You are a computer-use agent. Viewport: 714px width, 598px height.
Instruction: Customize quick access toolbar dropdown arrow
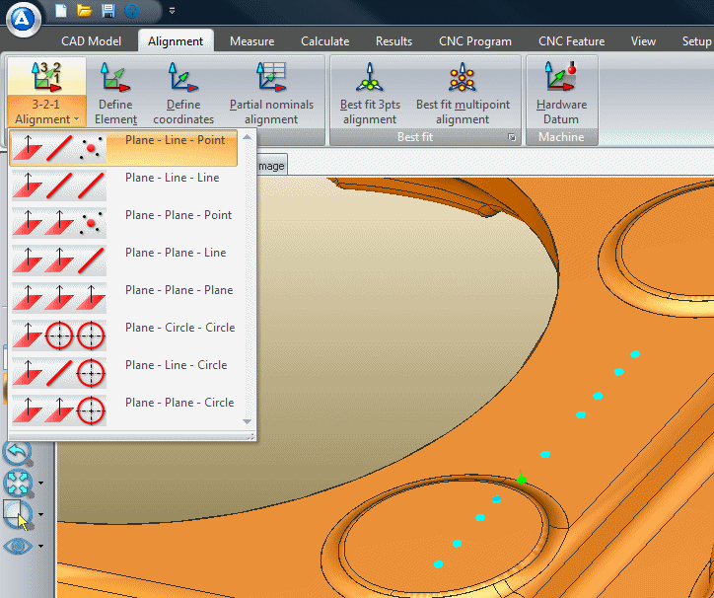coord(173,11)
